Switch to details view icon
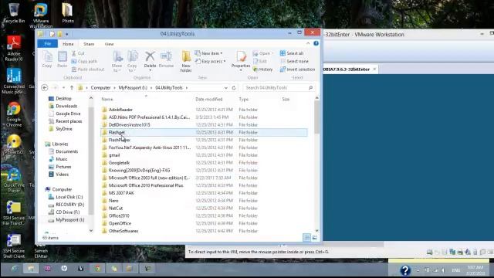Image resolution: width=494 pixels, height=278 pixels. (x=306, y=238)
